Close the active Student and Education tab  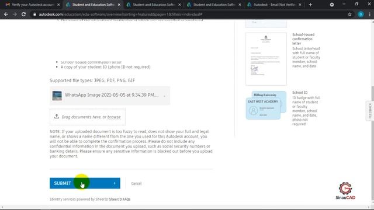[119, 5]
